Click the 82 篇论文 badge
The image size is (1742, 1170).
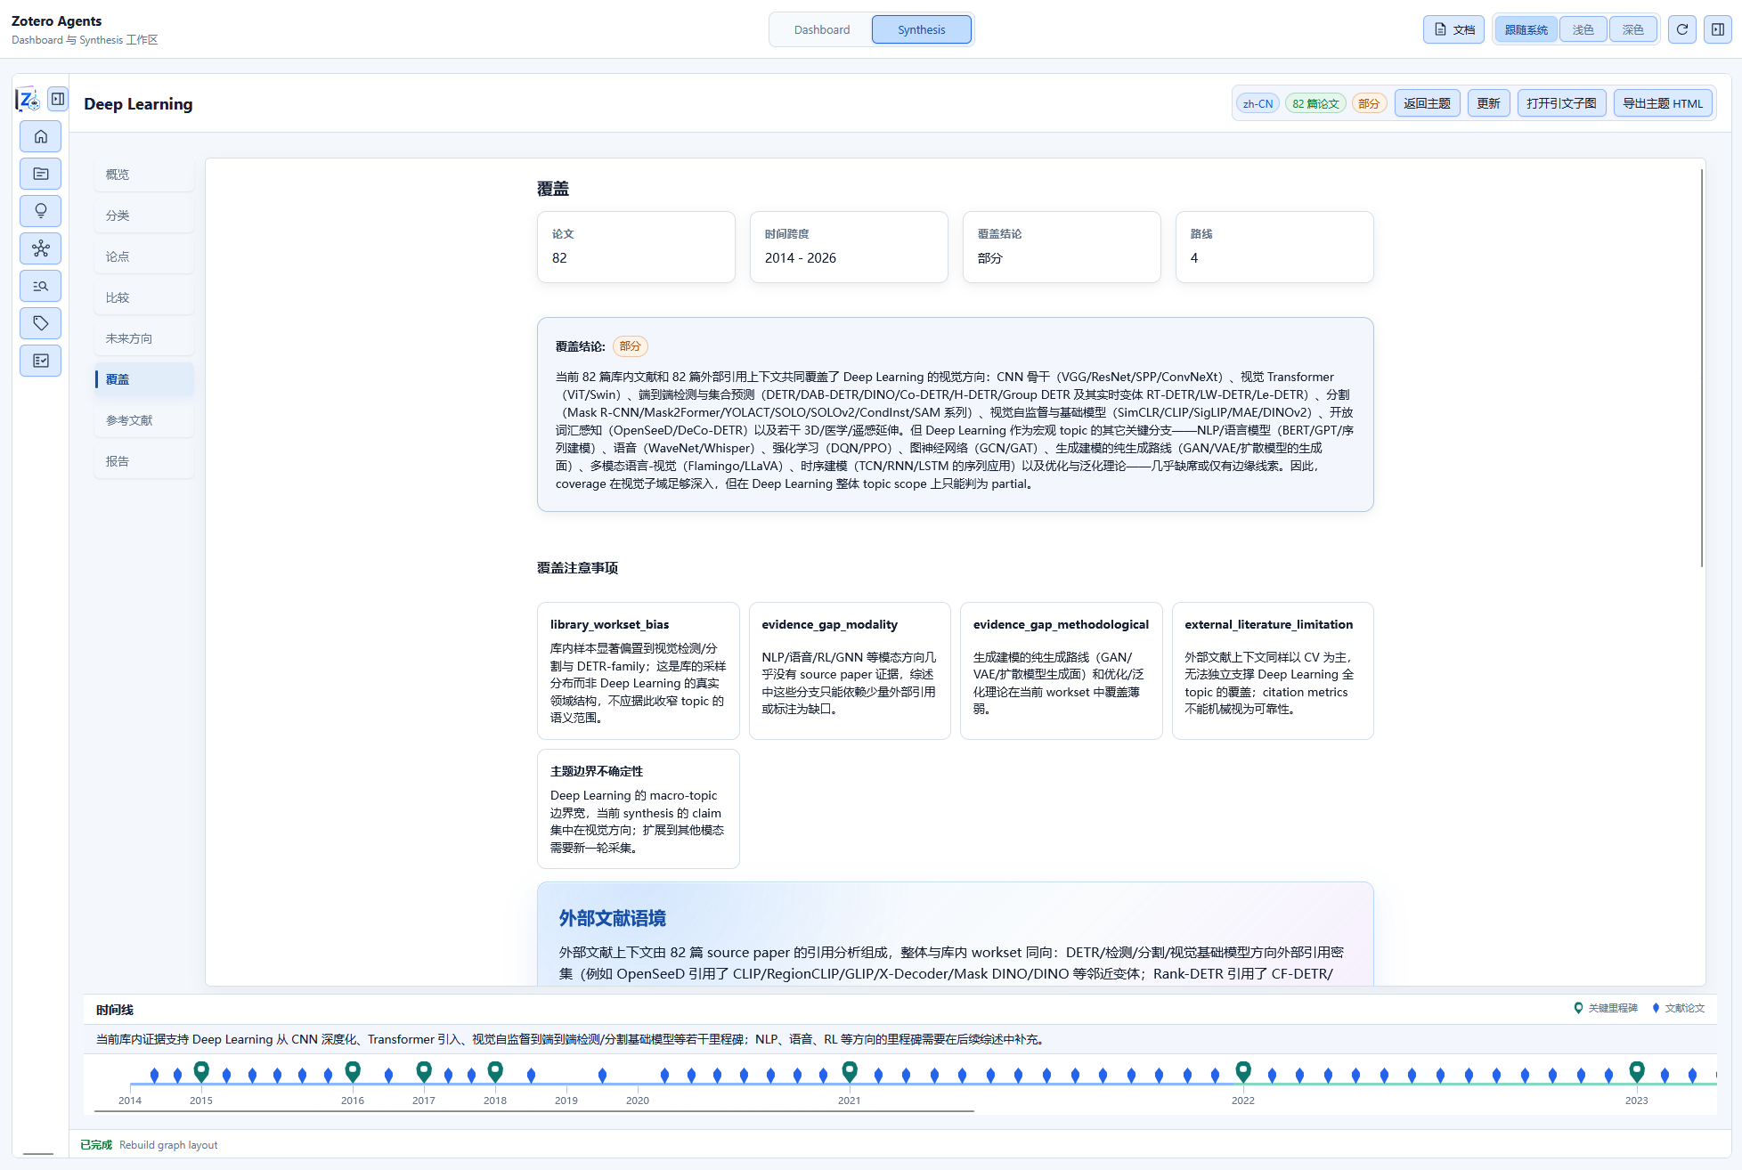1315,103
